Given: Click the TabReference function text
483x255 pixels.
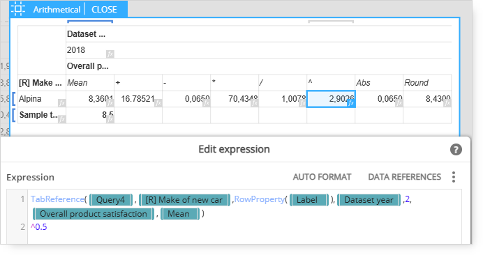Looking at the screenshot, I should (58, 199).
